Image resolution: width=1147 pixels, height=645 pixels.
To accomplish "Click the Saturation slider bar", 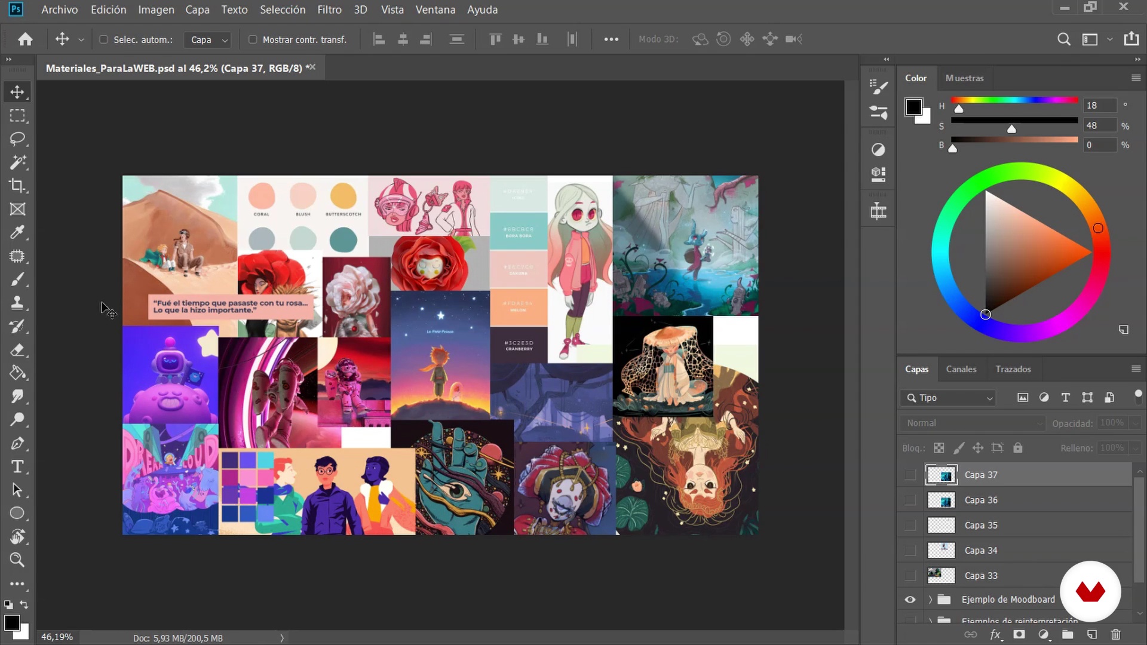I will pos(1014,120).
